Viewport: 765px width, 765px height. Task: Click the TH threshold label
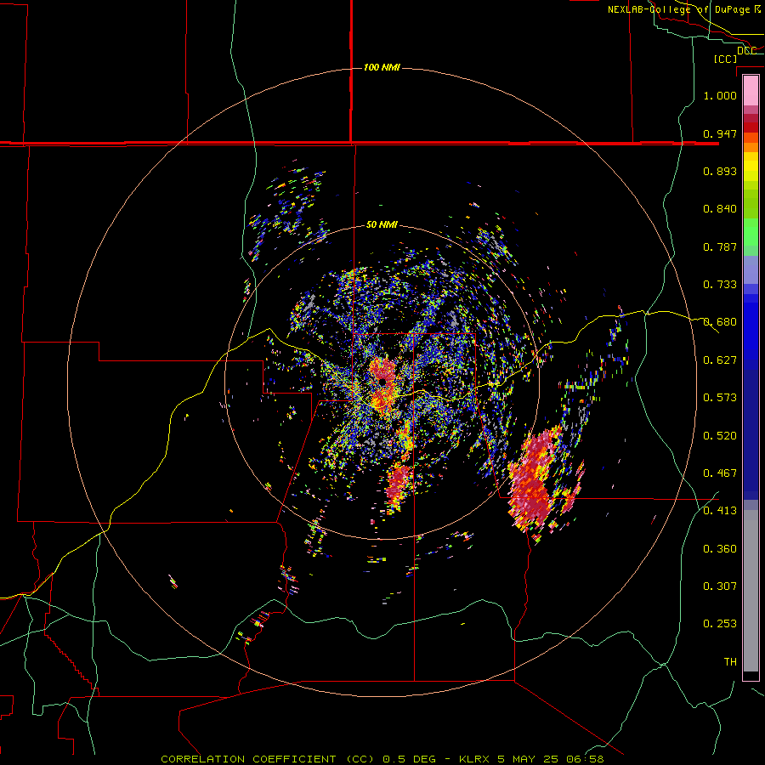(x=730, y=662)
